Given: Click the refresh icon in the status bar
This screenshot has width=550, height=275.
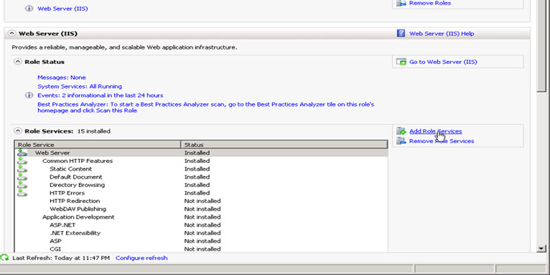Looking at the screenshot, I should [x=5, y=258].
